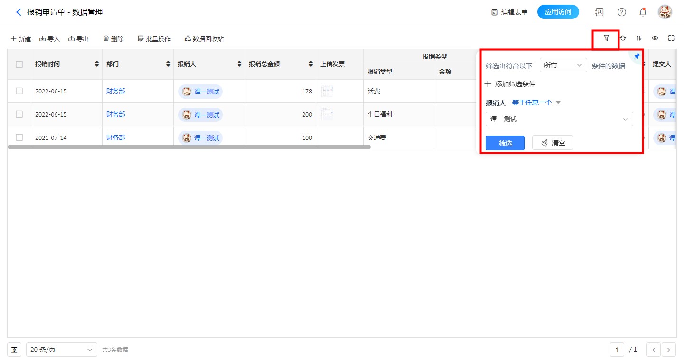Open the filter funnel icon
This screenshot has height=359, width=684.
607,38
